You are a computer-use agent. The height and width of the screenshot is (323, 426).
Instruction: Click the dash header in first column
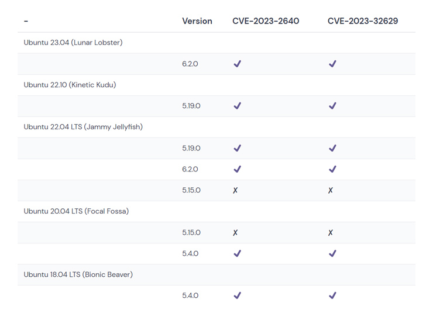[26, 21]
